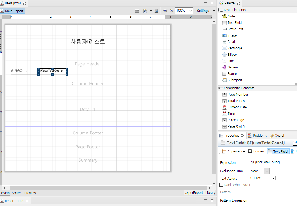This screenshot has width=297, height=206.
Task: Click the zoom in magnifier icon
Action: 165,11
